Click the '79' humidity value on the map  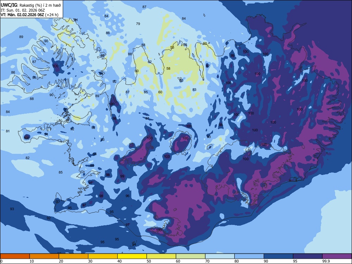(138, 24)
